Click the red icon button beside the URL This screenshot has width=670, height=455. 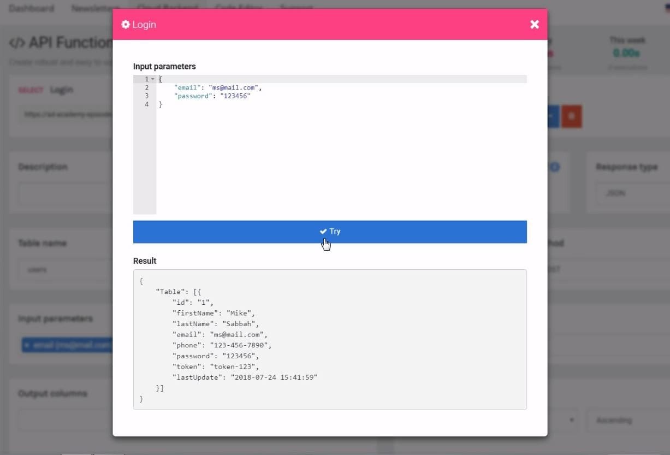pyautogui.click(x=572, y=116)
